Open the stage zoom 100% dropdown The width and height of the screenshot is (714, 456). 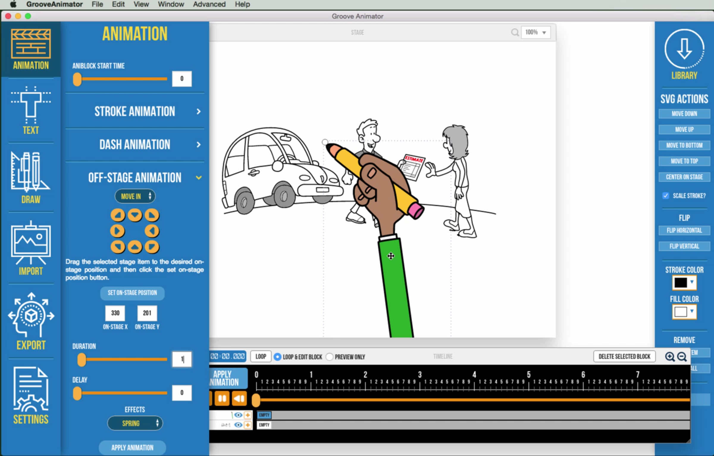pos(535,32)
